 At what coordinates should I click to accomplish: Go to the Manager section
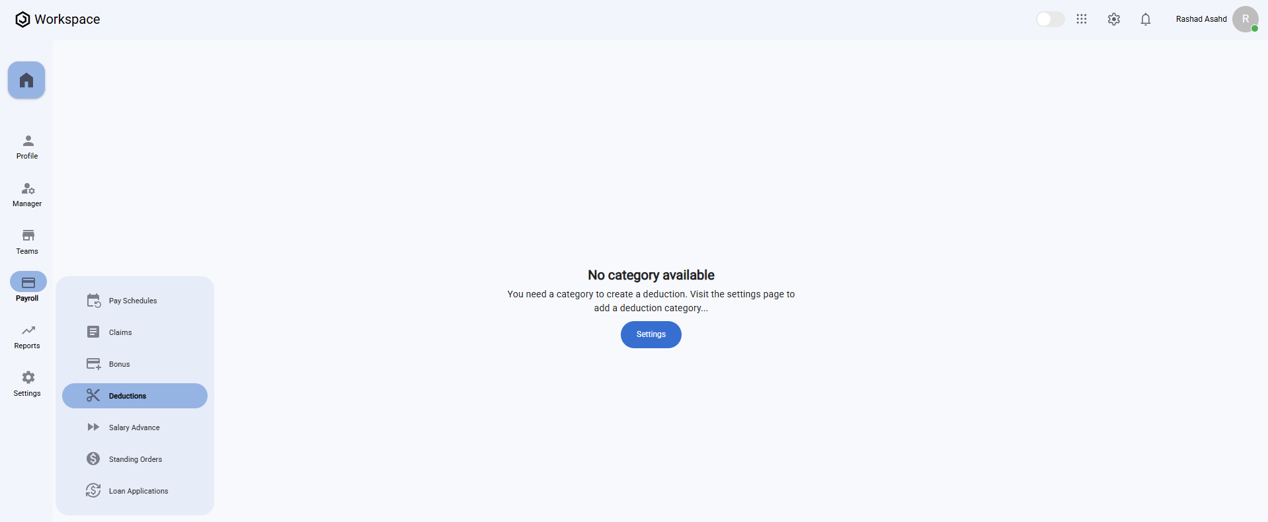pos(27,195)
